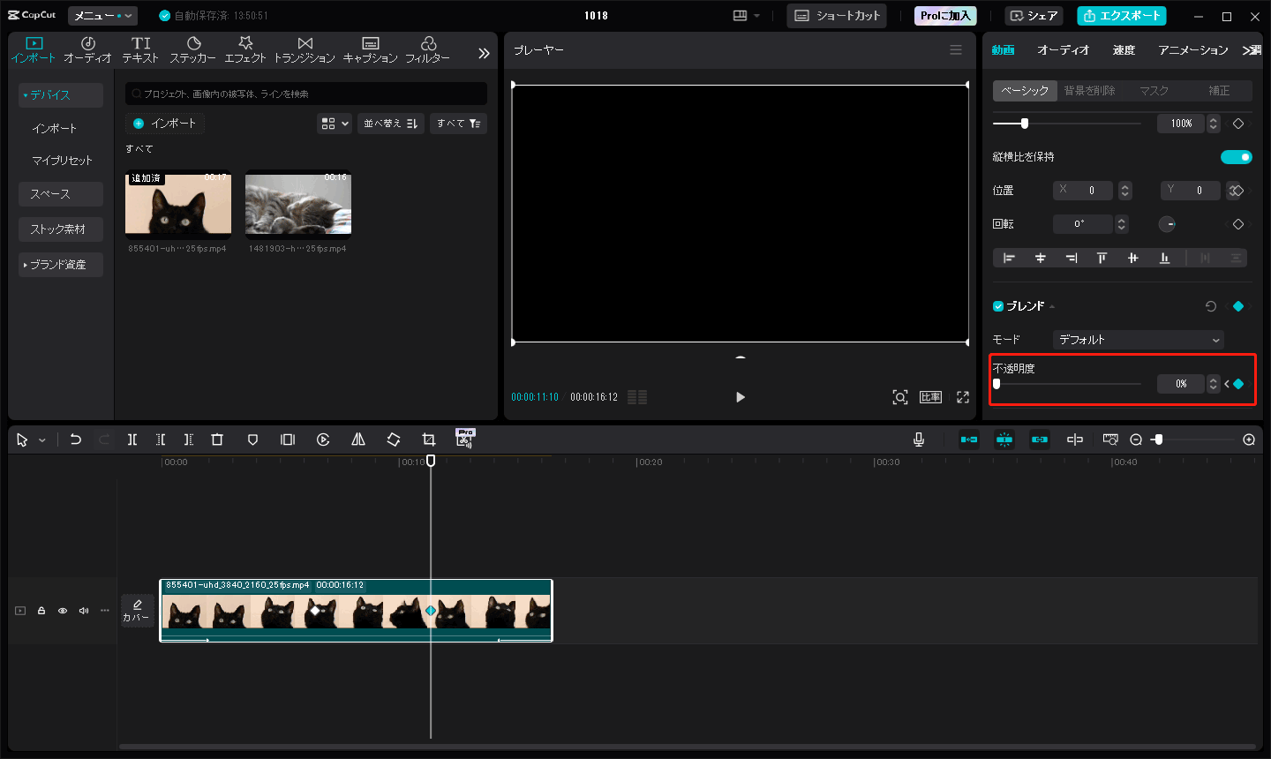The image size is (1271, 759).
Task: Open the 比率 aspect ratio option
Action: point(931,397)
